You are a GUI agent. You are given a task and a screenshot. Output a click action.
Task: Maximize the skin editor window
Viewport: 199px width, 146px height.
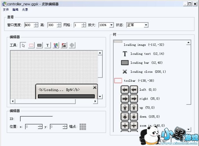190,4
